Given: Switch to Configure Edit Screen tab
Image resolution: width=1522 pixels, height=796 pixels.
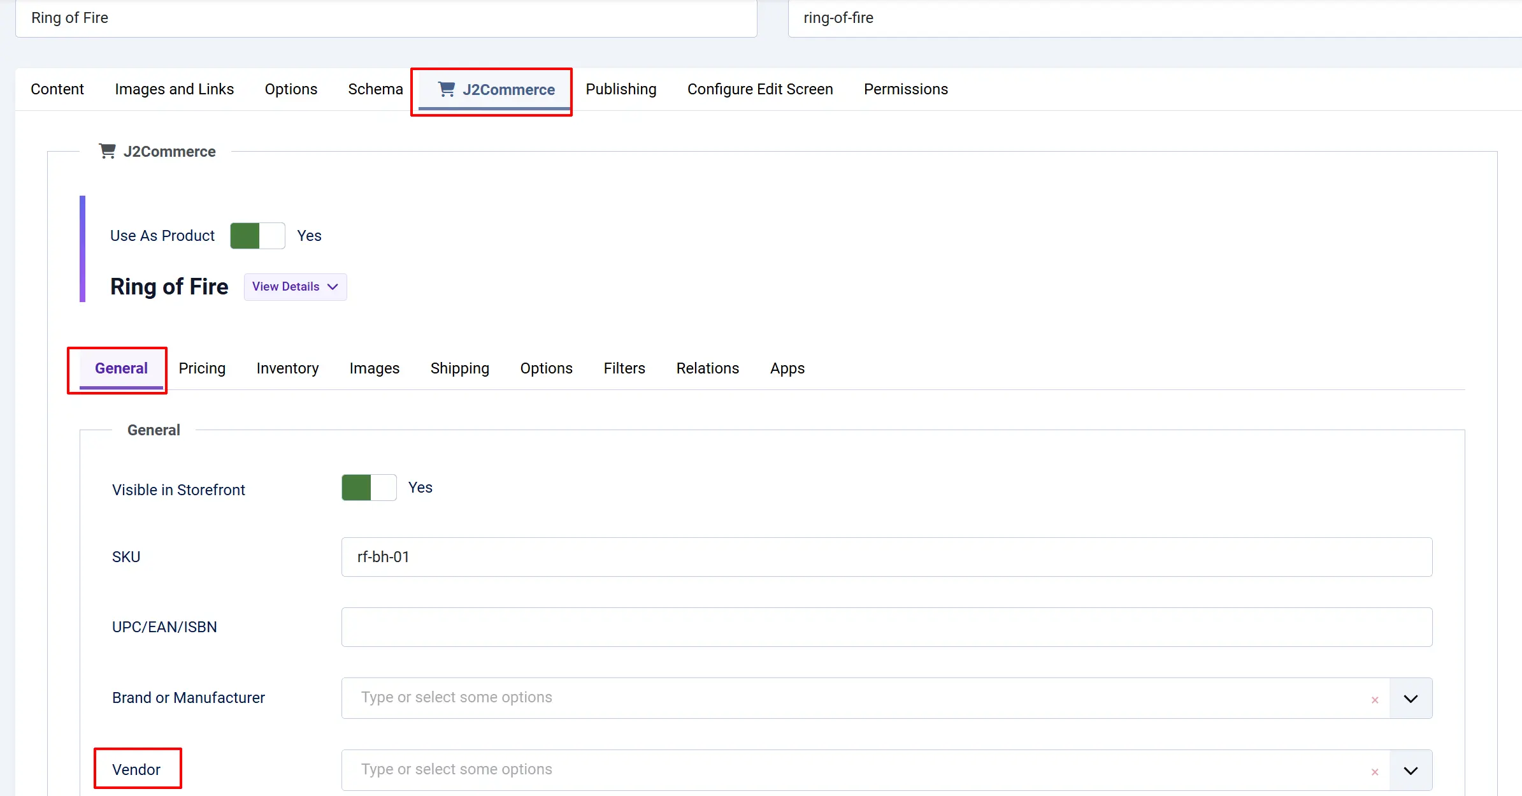Looking at the screenshot, I should (760, 89).
